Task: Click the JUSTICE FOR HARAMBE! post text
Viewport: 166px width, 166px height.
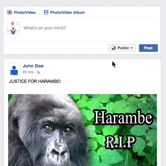Action: click(35, 81)
